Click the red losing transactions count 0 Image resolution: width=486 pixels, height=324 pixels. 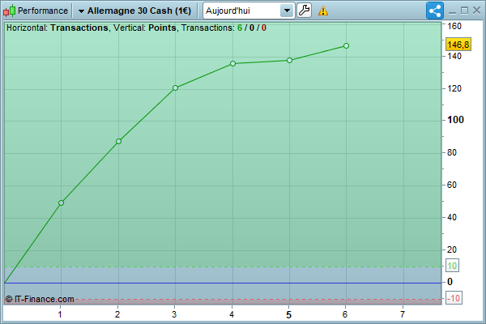(264, 28)
